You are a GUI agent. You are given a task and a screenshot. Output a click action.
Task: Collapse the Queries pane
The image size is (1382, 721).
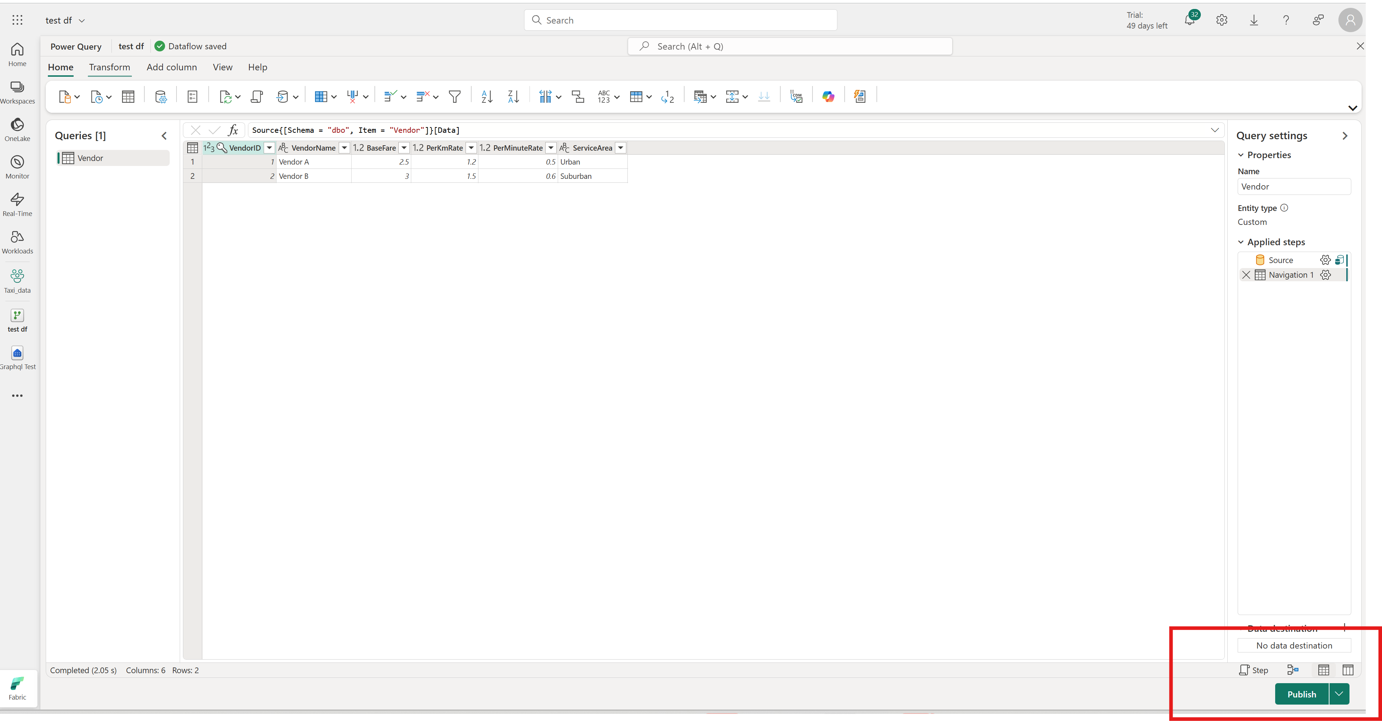point(164,136)
